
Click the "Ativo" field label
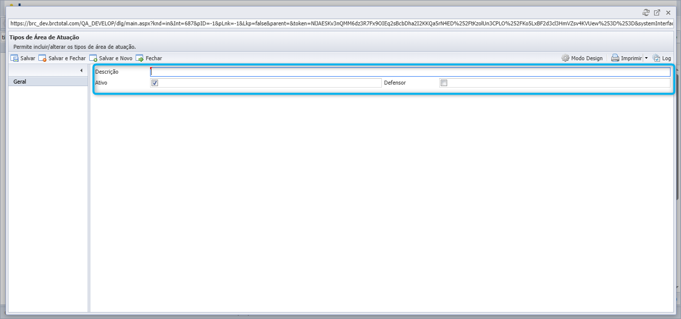point(101,83)
